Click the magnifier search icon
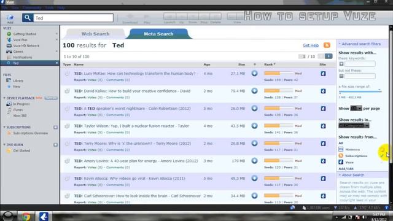This screenshot has height=221, width=393. [x=28, y=18]
